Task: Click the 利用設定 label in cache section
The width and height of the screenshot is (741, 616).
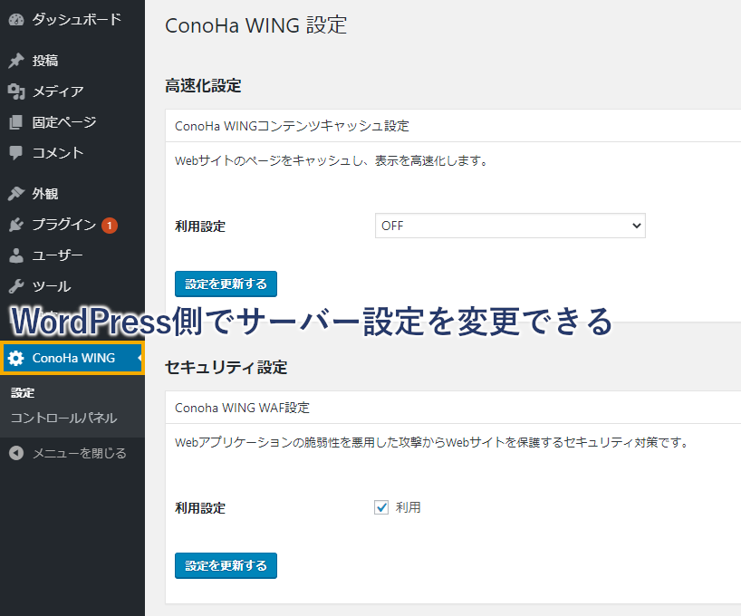Action: 200,226
